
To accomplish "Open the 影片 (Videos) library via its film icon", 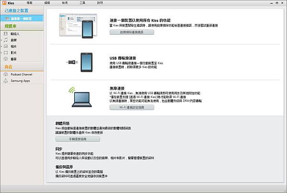I will tap(6, 53).
